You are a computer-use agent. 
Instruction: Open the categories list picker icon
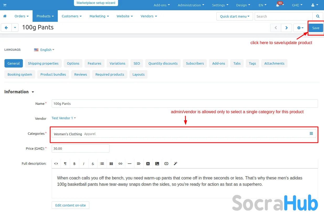(311, 134)
